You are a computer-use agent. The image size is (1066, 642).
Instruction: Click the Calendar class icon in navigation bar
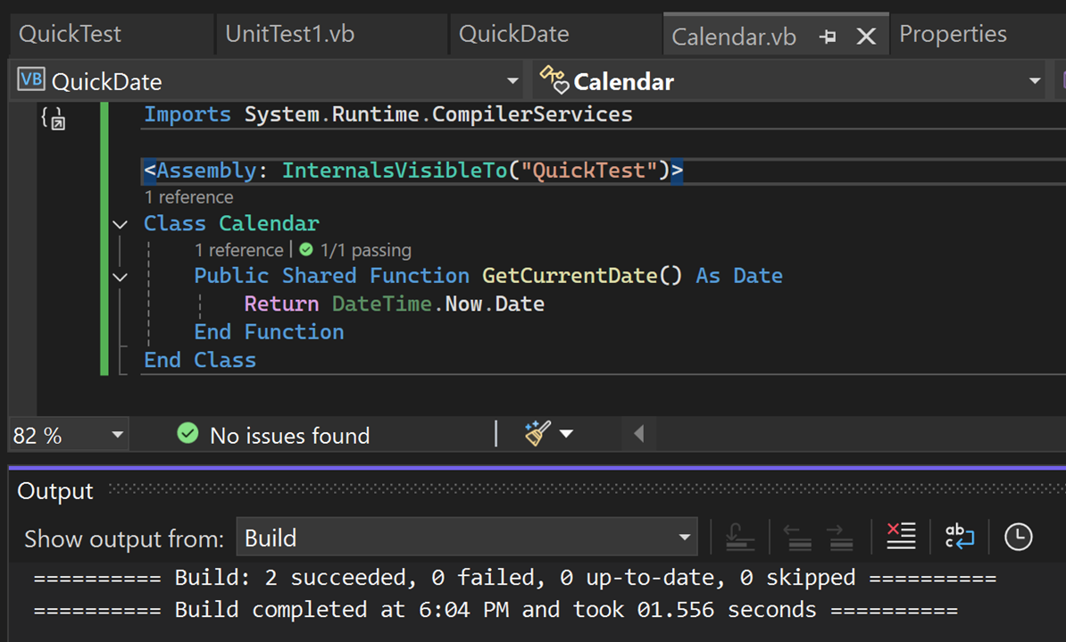[552, 80]
